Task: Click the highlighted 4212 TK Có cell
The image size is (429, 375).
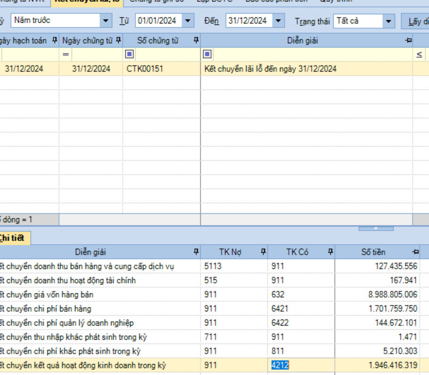Action: [280, 365]
